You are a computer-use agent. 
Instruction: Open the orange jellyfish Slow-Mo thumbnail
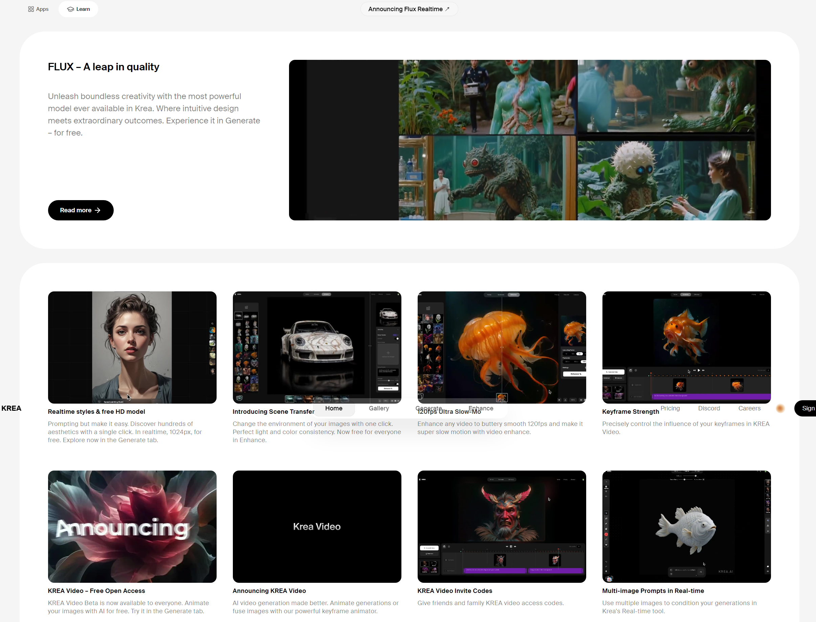[x=501, y=347]
